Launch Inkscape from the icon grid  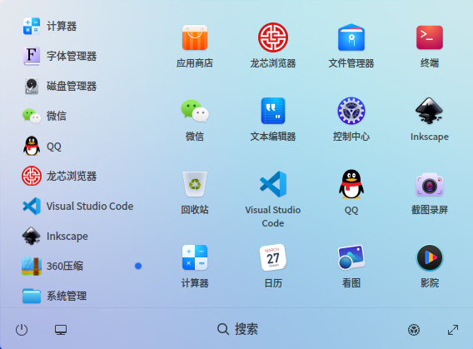pos(429,111)
